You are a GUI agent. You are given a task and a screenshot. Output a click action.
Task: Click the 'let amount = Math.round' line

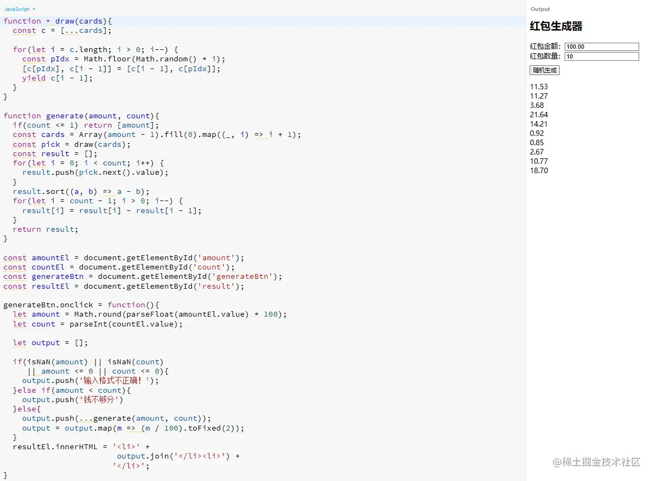150,314
